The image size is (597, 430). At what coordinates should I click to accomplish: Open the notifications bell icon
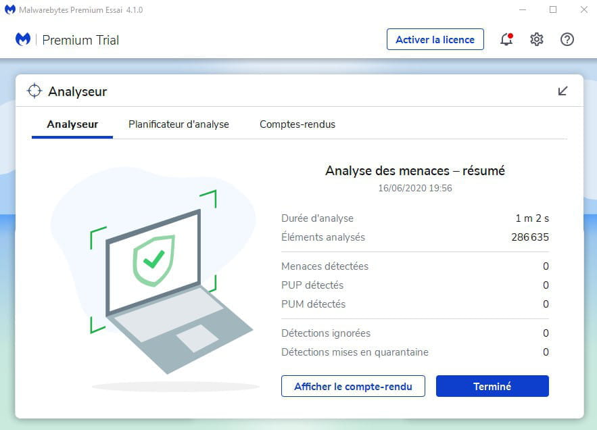[506, 39]
